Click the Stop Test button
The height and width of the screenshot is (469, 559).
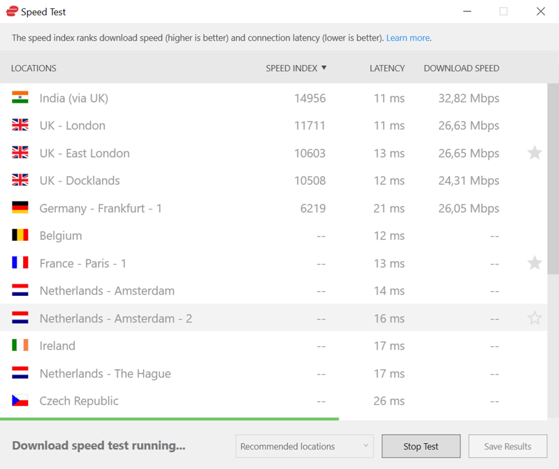pyautogui.click(x=421, y=446)
